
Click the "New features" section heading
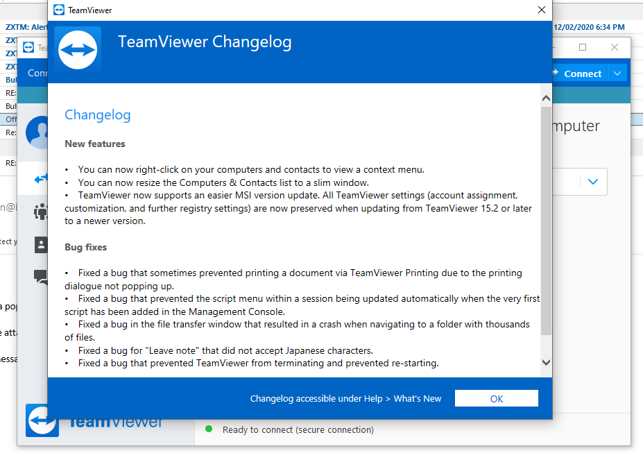click(95, 144)
